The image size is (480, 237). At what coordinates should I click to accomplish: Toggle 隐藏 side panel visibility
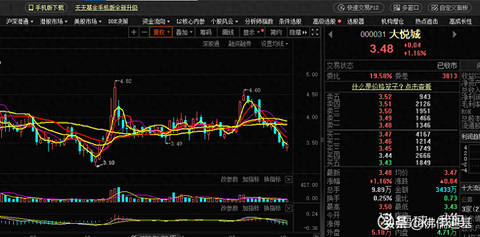pyautogui.click(x=298, y=32)
